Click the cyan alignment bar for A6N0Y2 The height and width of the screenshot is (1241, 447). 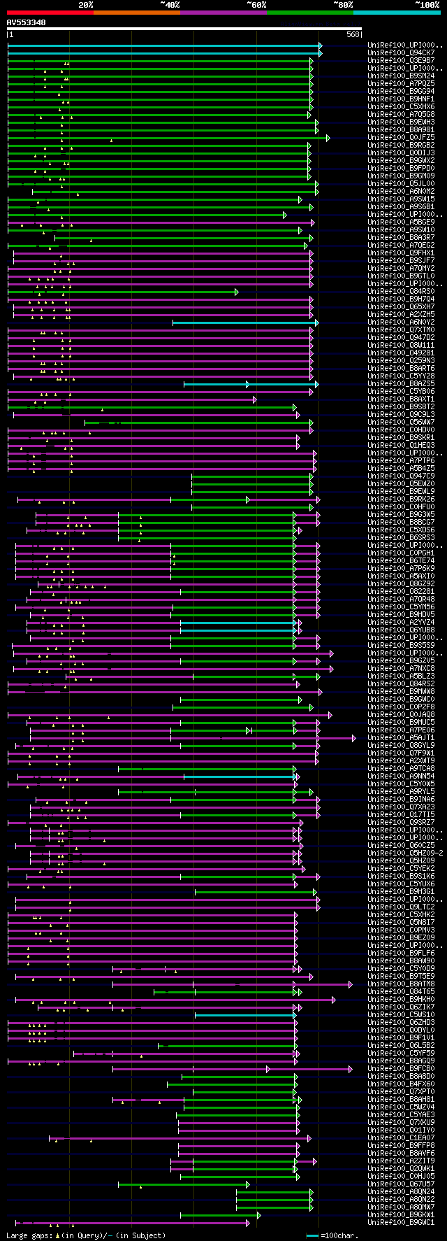(246, 322)
